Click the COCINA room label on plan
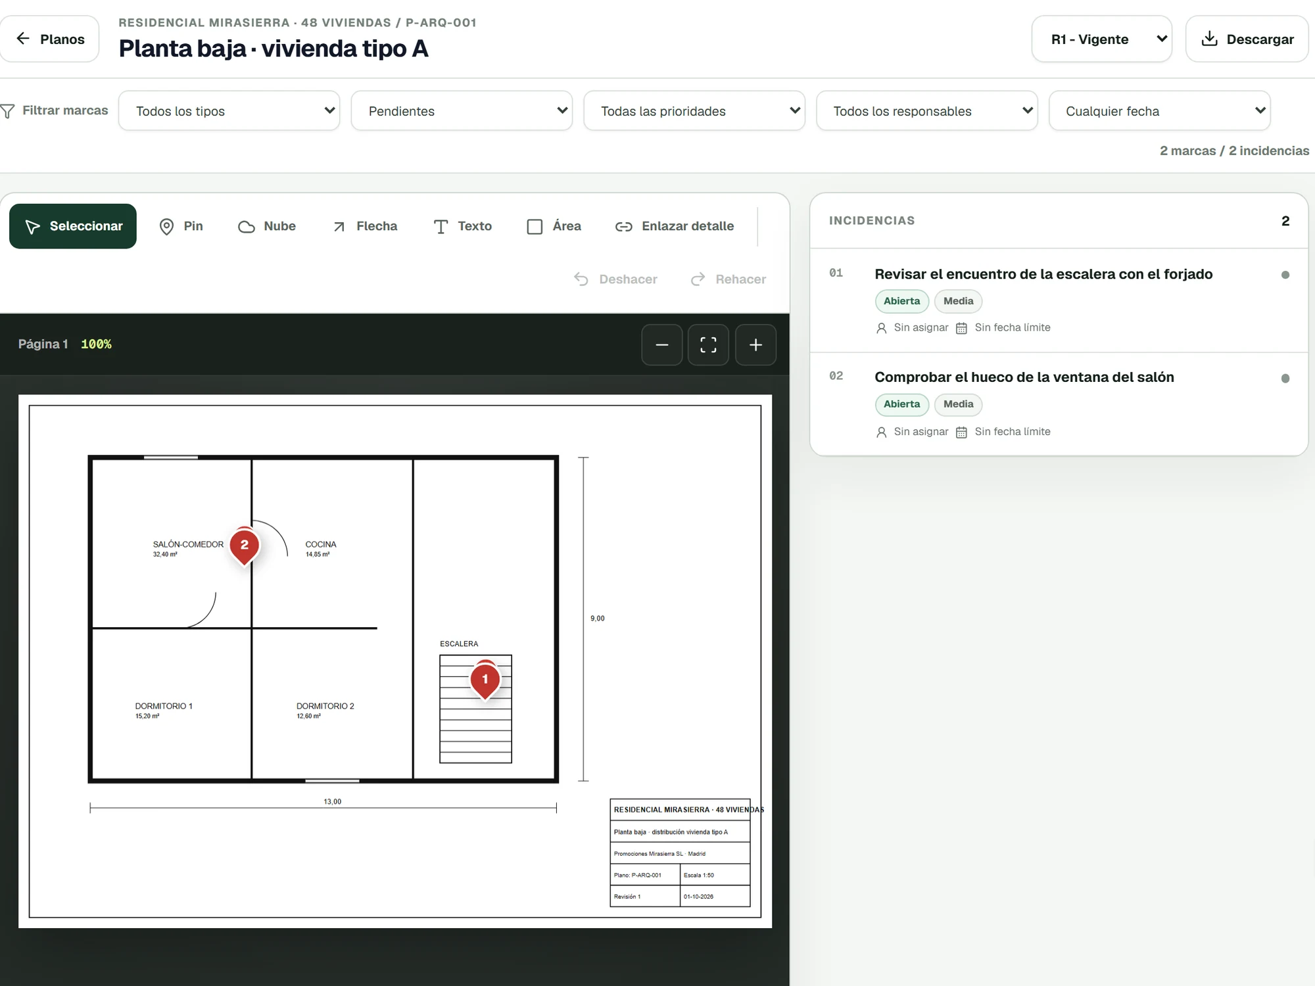Screen dimensions: 1315x986 tap(321, 544)
